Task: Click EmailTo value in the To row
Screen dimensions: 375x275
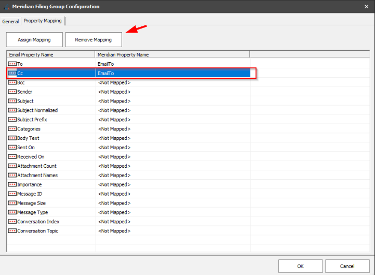Action: click(106, 64)
